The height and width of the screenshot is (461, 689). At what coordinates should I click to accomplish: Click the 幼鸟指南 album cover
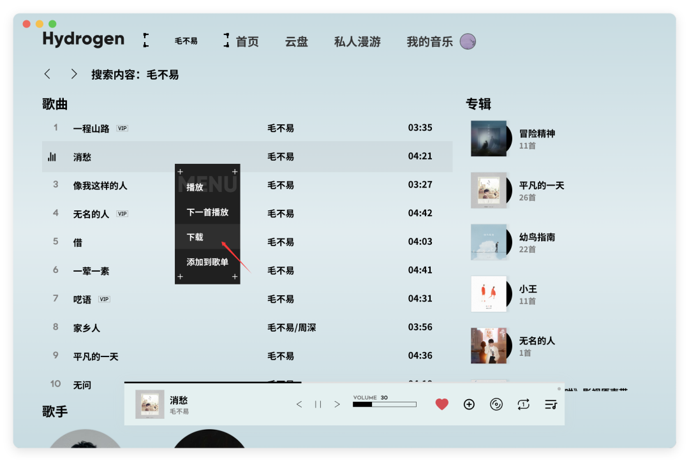[489, 242]
